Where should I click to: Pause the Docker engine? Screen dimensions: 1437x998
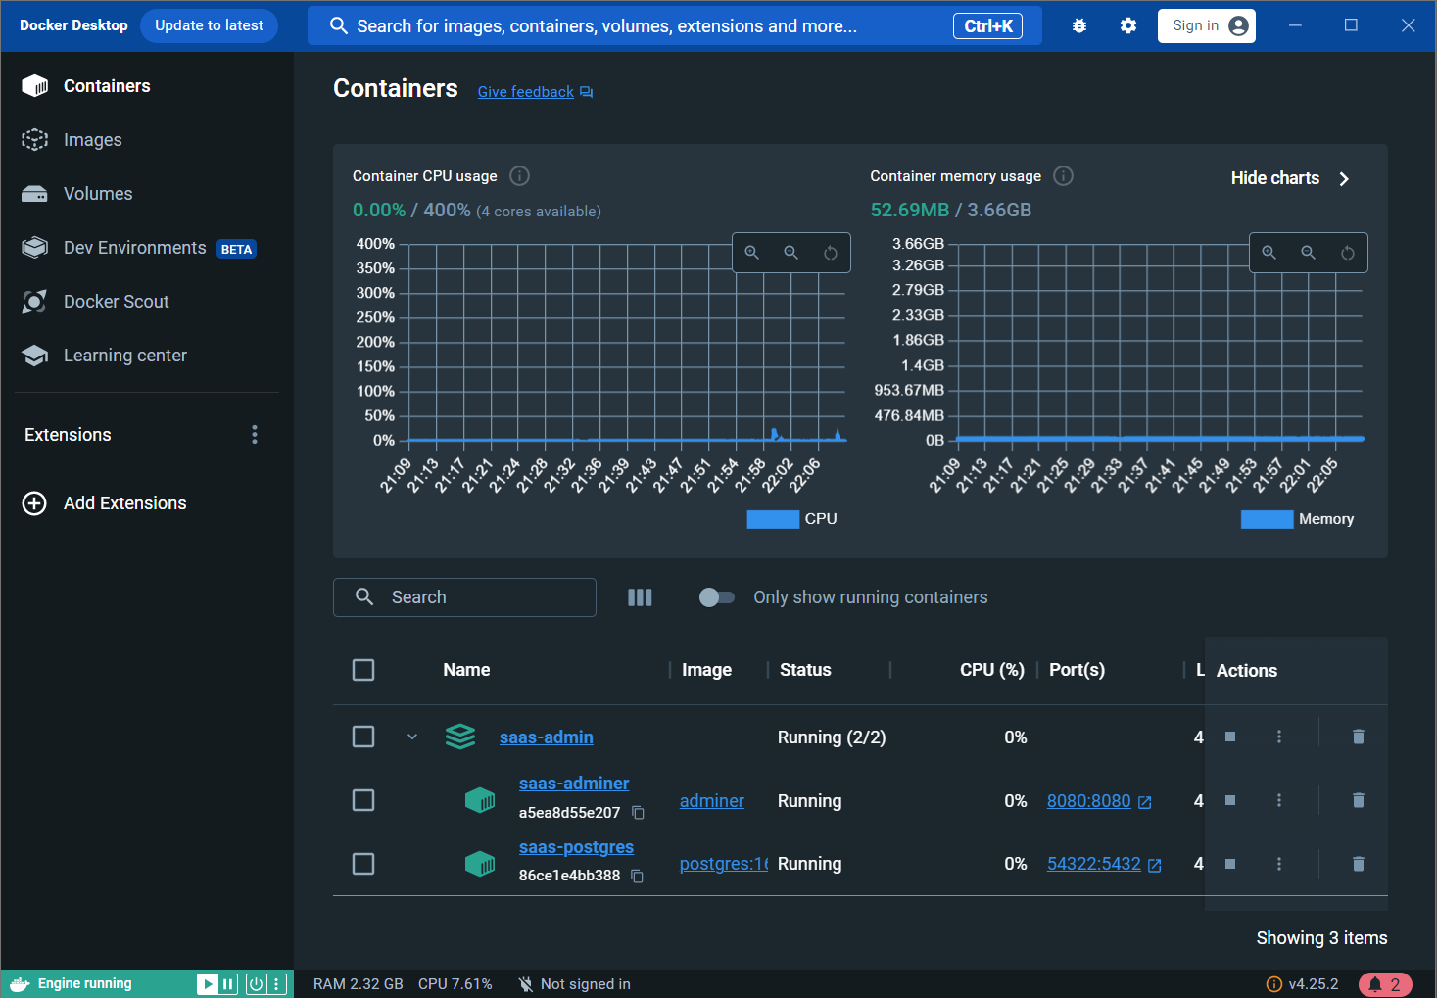click(x=228, y=984)
